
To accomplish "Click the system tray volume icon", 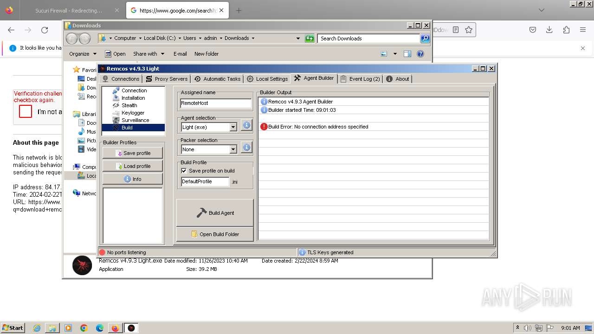I will pyautogui.click(x=529, y=328).
